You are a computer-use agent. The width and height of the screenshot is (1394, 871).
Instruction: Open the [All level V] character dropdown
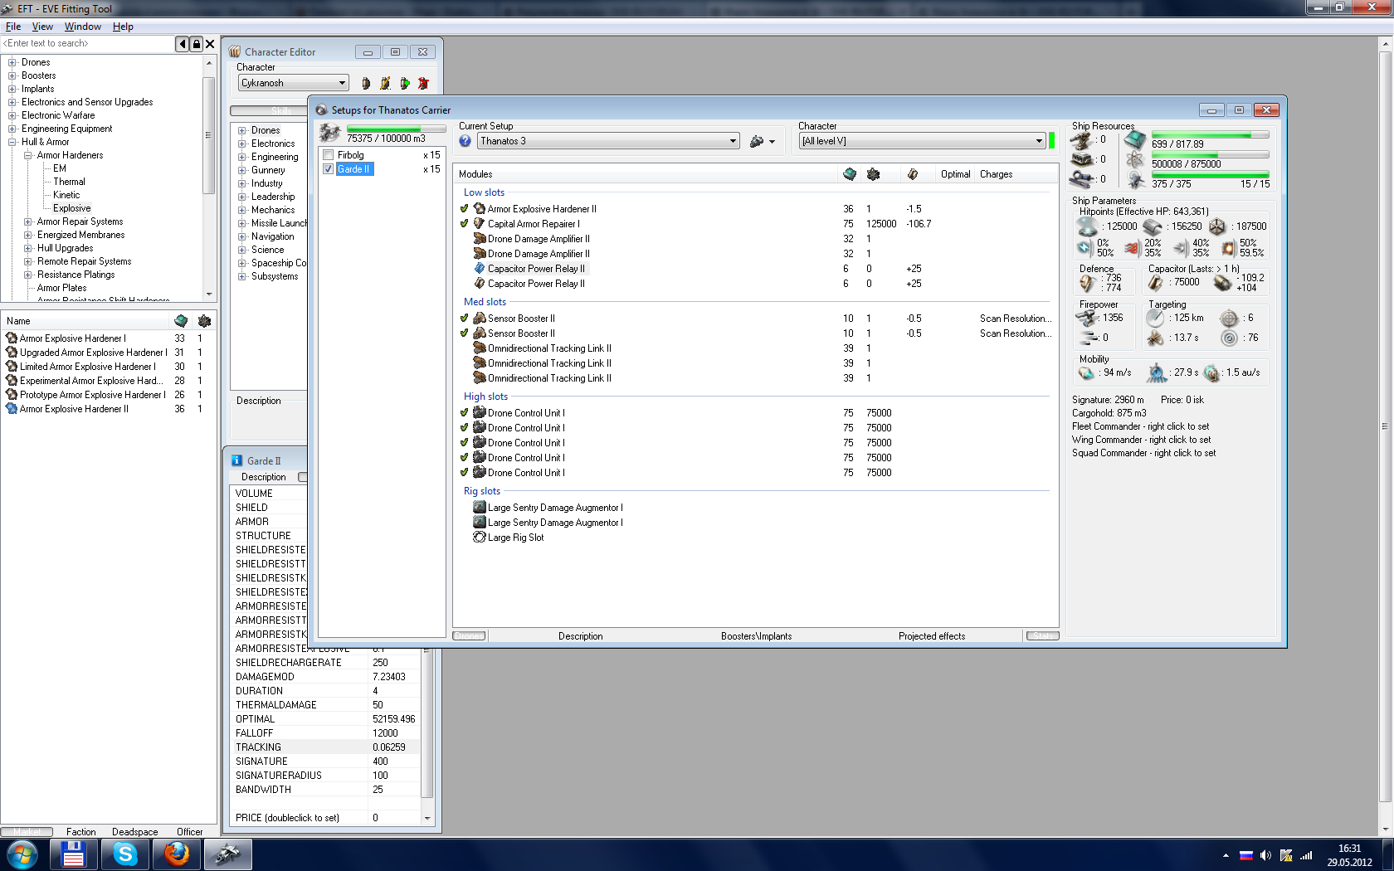pos(922,141)
